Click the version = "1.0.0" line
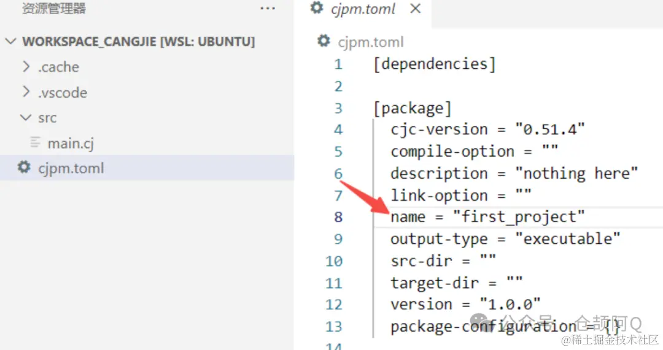 [465, 305]
